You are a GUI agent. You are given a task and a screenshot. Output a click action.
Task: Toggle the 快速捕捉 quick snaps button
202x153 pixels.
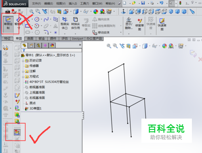click(151, 23)
